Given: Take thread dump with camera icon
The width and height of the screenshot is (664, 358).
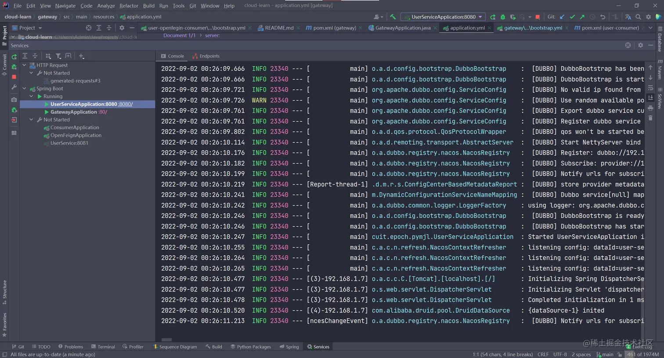Looking at the screenshot, I should point(14,100).
